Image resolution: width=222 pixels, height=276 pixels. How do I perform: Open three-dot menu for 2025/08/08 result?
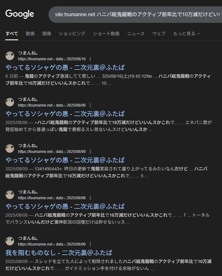90,198
